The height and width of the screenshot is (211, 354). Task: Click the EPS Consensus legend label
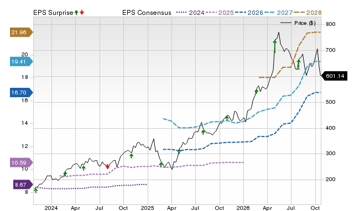click(147, 13)
